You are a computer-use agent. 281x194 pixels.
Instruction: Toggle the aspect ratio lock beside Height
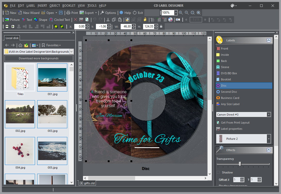161,26
